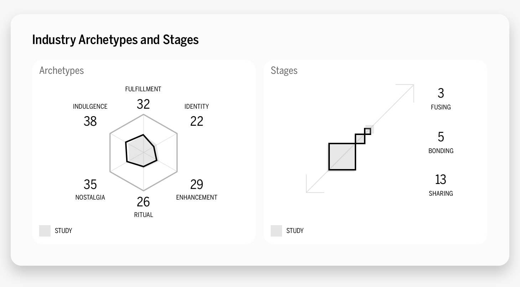The image size is (520, 287).
Task: Click the Fulfillment score 32
Action: [x=143, y=104]
